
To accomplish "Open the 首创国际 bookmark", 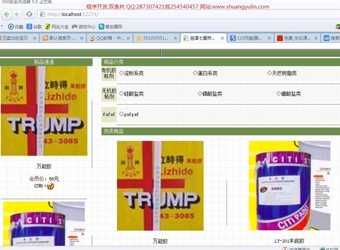I will (110, 26).
